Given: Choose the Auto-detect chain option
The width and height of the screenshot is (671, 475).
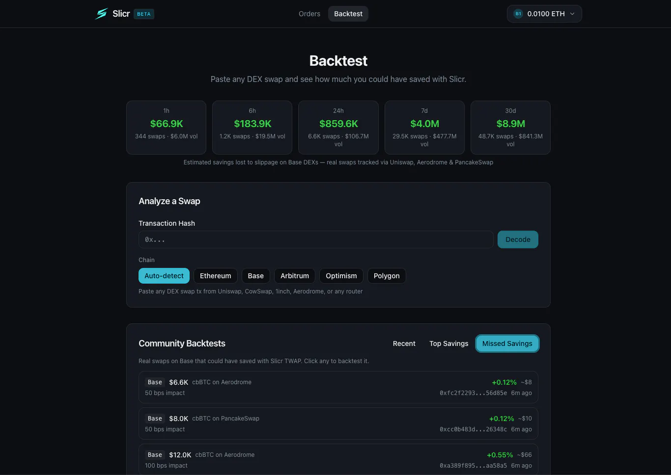Looking at the screenshot, I should pyautogui.click(x=164, y=276).
